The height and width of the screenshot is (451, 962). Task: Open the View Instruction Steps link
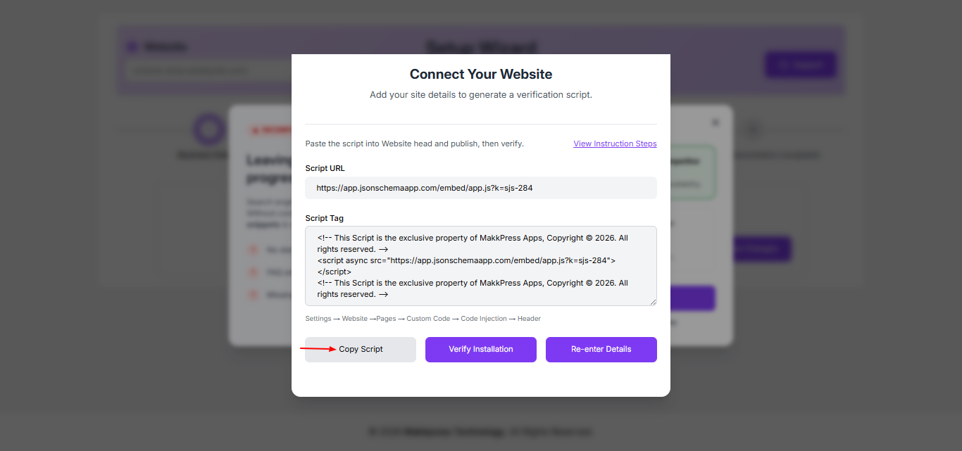pyautogui.click(x=615, y=144)
